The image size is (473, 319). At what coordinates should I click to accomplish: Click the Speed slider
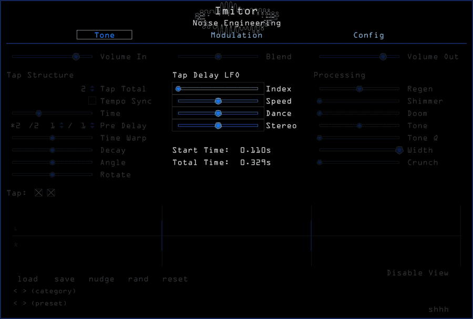point(218,101)
